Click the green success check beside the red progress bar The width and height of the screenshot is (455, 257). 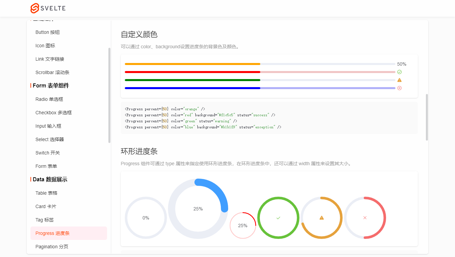[x=399, y=72]
